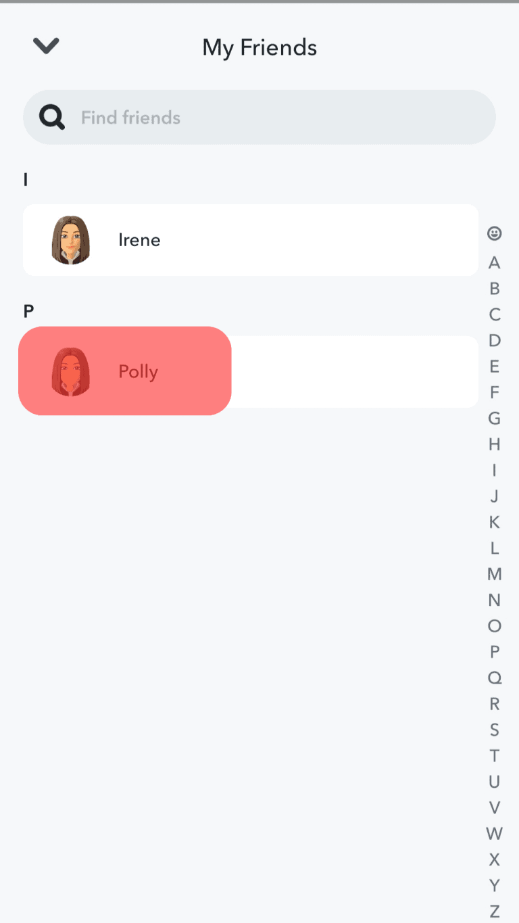Jump to letter P in the index

494,652
